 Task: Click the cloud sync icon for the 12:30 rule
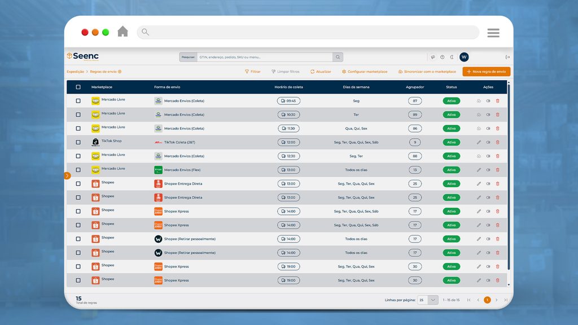tap(479, 156)
